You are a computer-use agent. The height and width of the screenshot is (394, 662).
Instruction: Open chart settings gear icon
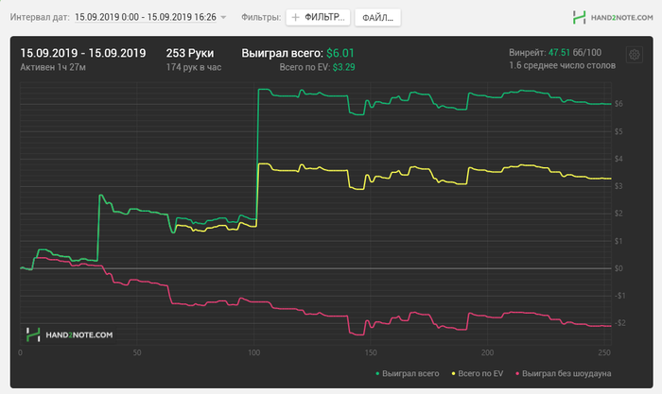[635, 55]
